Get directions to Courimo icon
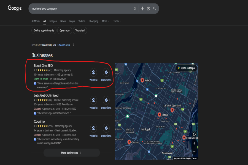 click(x=106, y=128)
